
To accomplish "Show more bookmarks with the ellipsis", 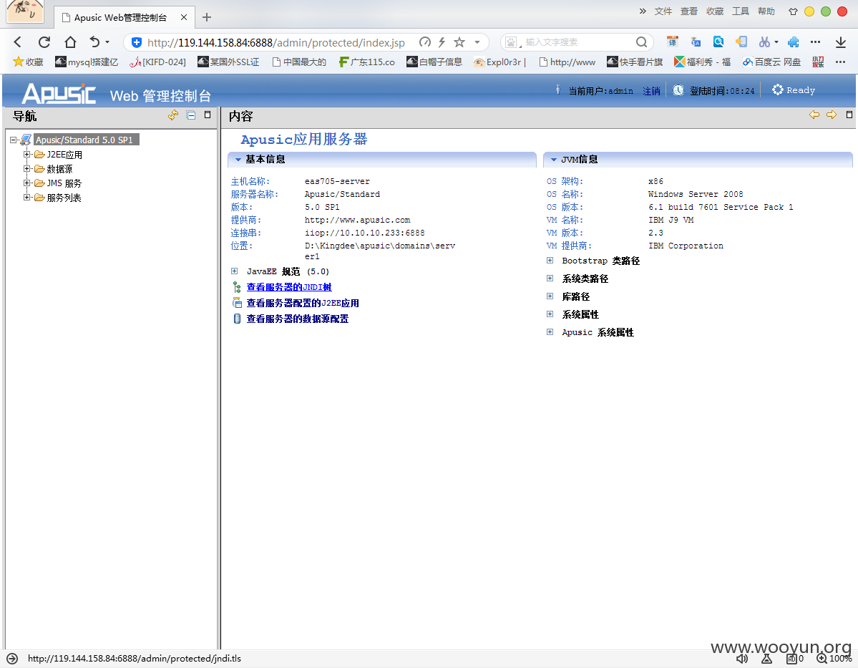I will pyautogui.click(x=841, y=62).
